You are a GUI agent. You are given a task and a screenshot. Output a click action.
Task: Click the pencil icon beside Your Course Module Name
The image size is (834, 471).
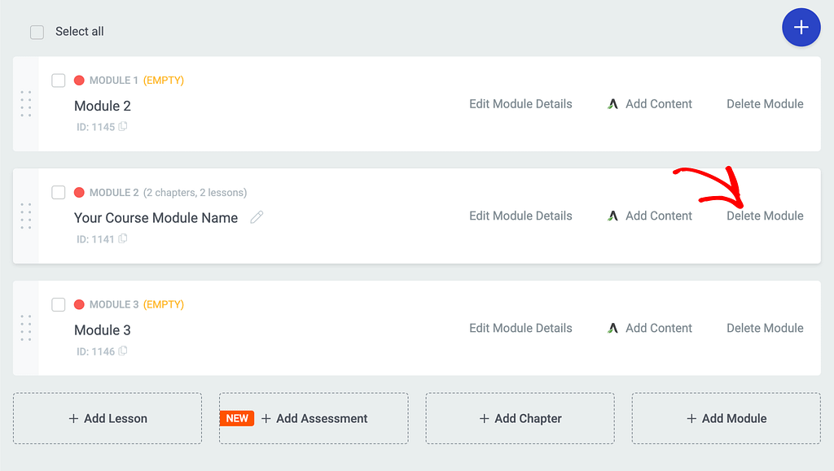point(257,217)
